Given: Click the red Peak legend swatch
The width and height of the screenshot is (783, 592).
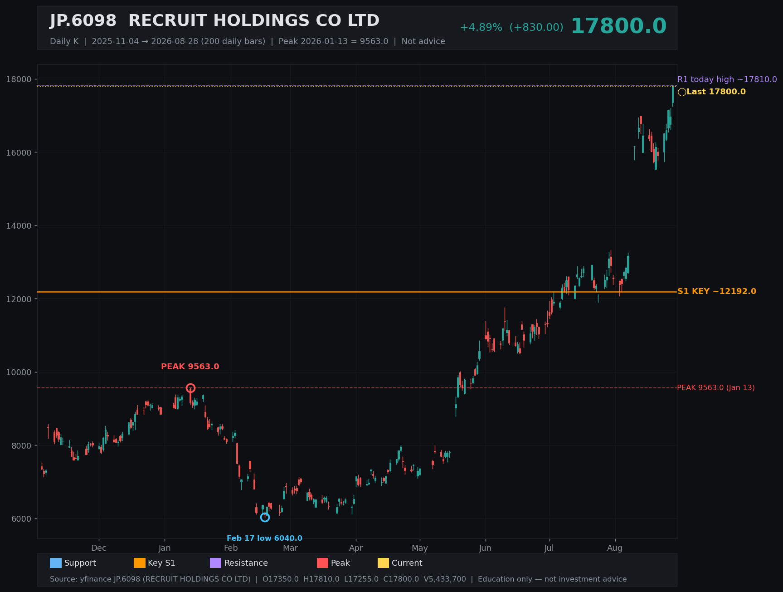Looking at the screenshot, I should coord(323,563).
